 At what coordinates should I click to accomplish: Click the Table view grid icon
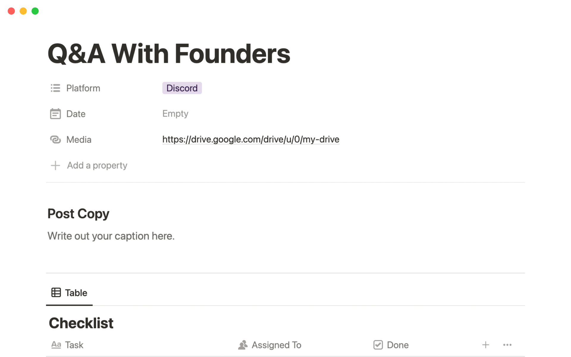(56, 293)
